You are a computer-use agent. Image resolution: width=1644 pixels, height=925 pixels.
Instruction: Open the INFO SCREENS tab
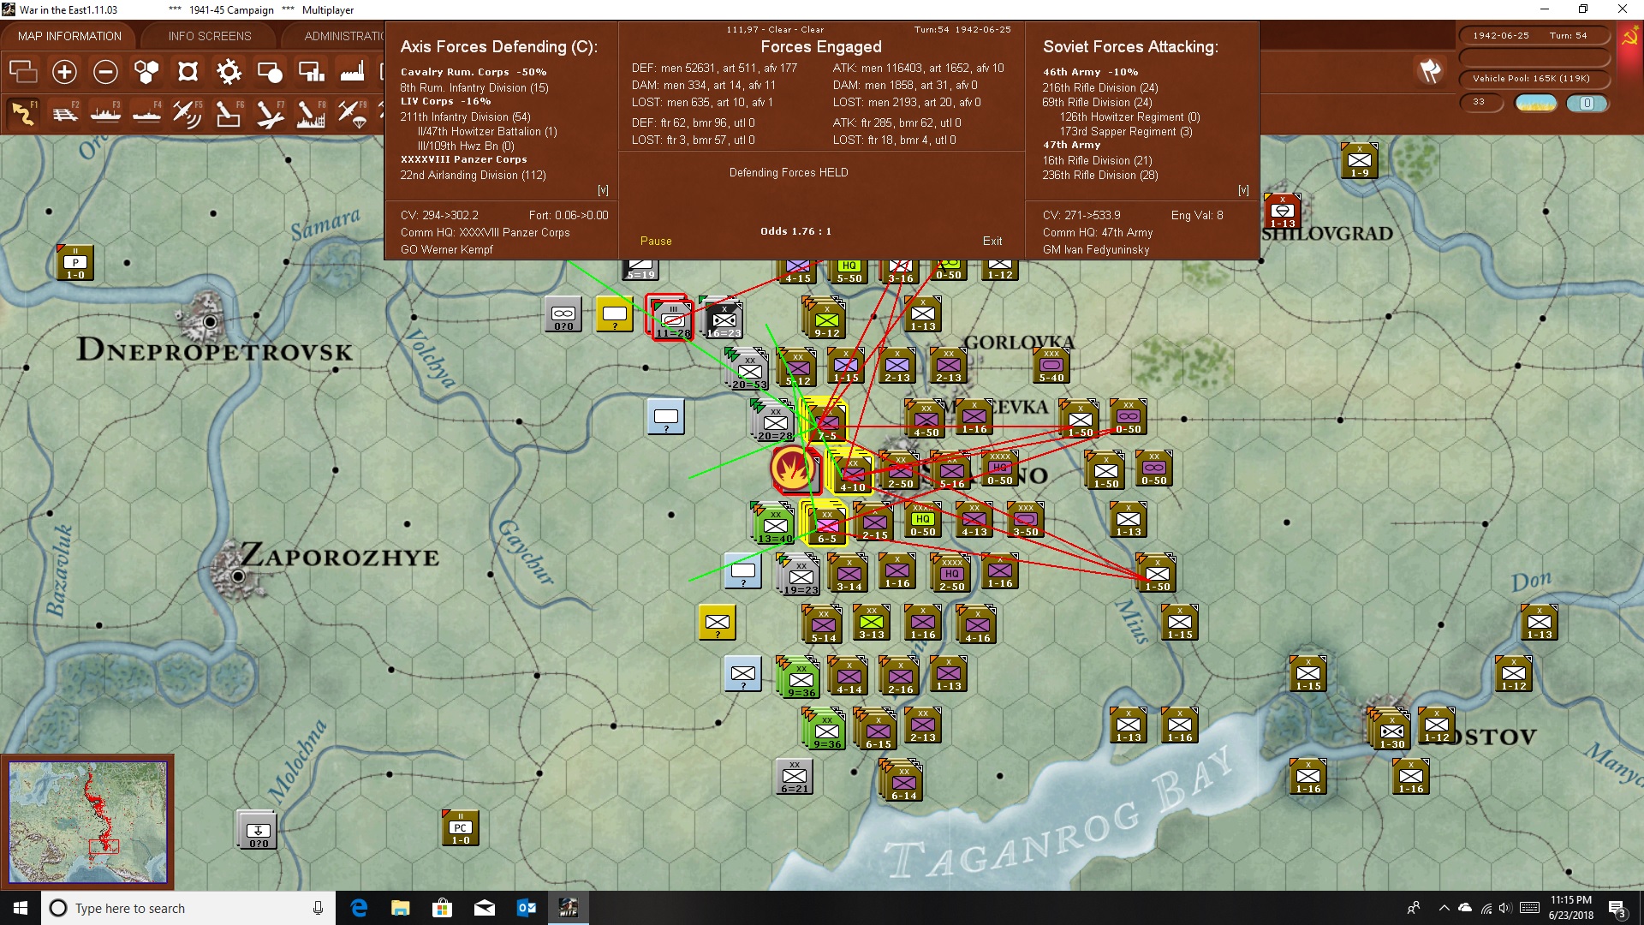tap(210, 36)
